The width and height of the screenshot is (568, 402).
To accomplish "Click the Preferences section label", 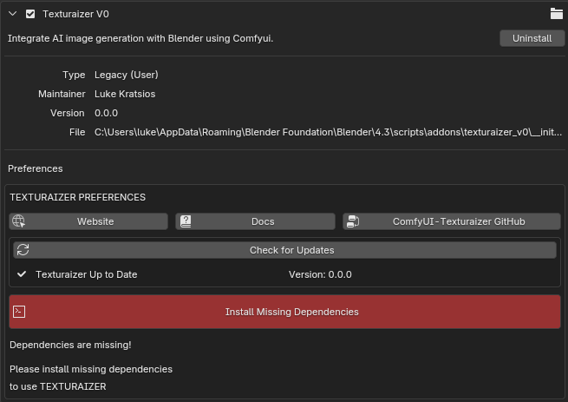I will [36, 168].
